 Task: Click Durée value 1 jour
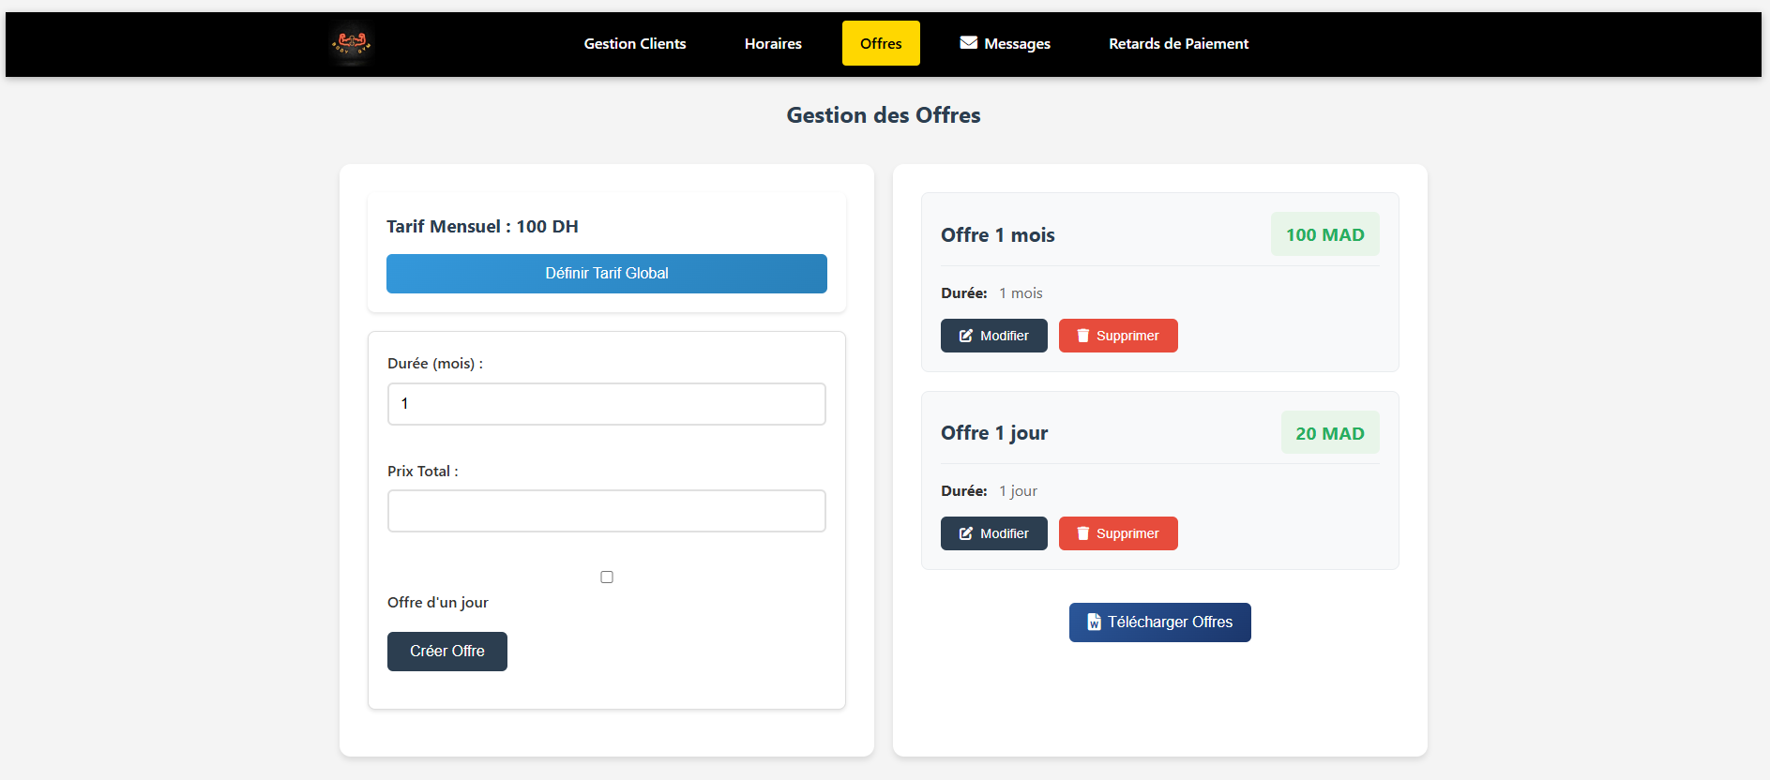[1018, 491]
